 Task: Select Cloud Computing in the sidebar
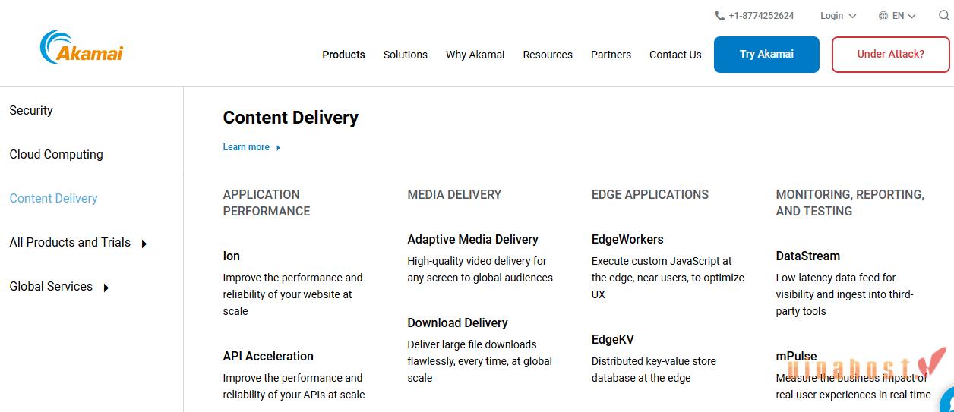click(x=56, y=154)
